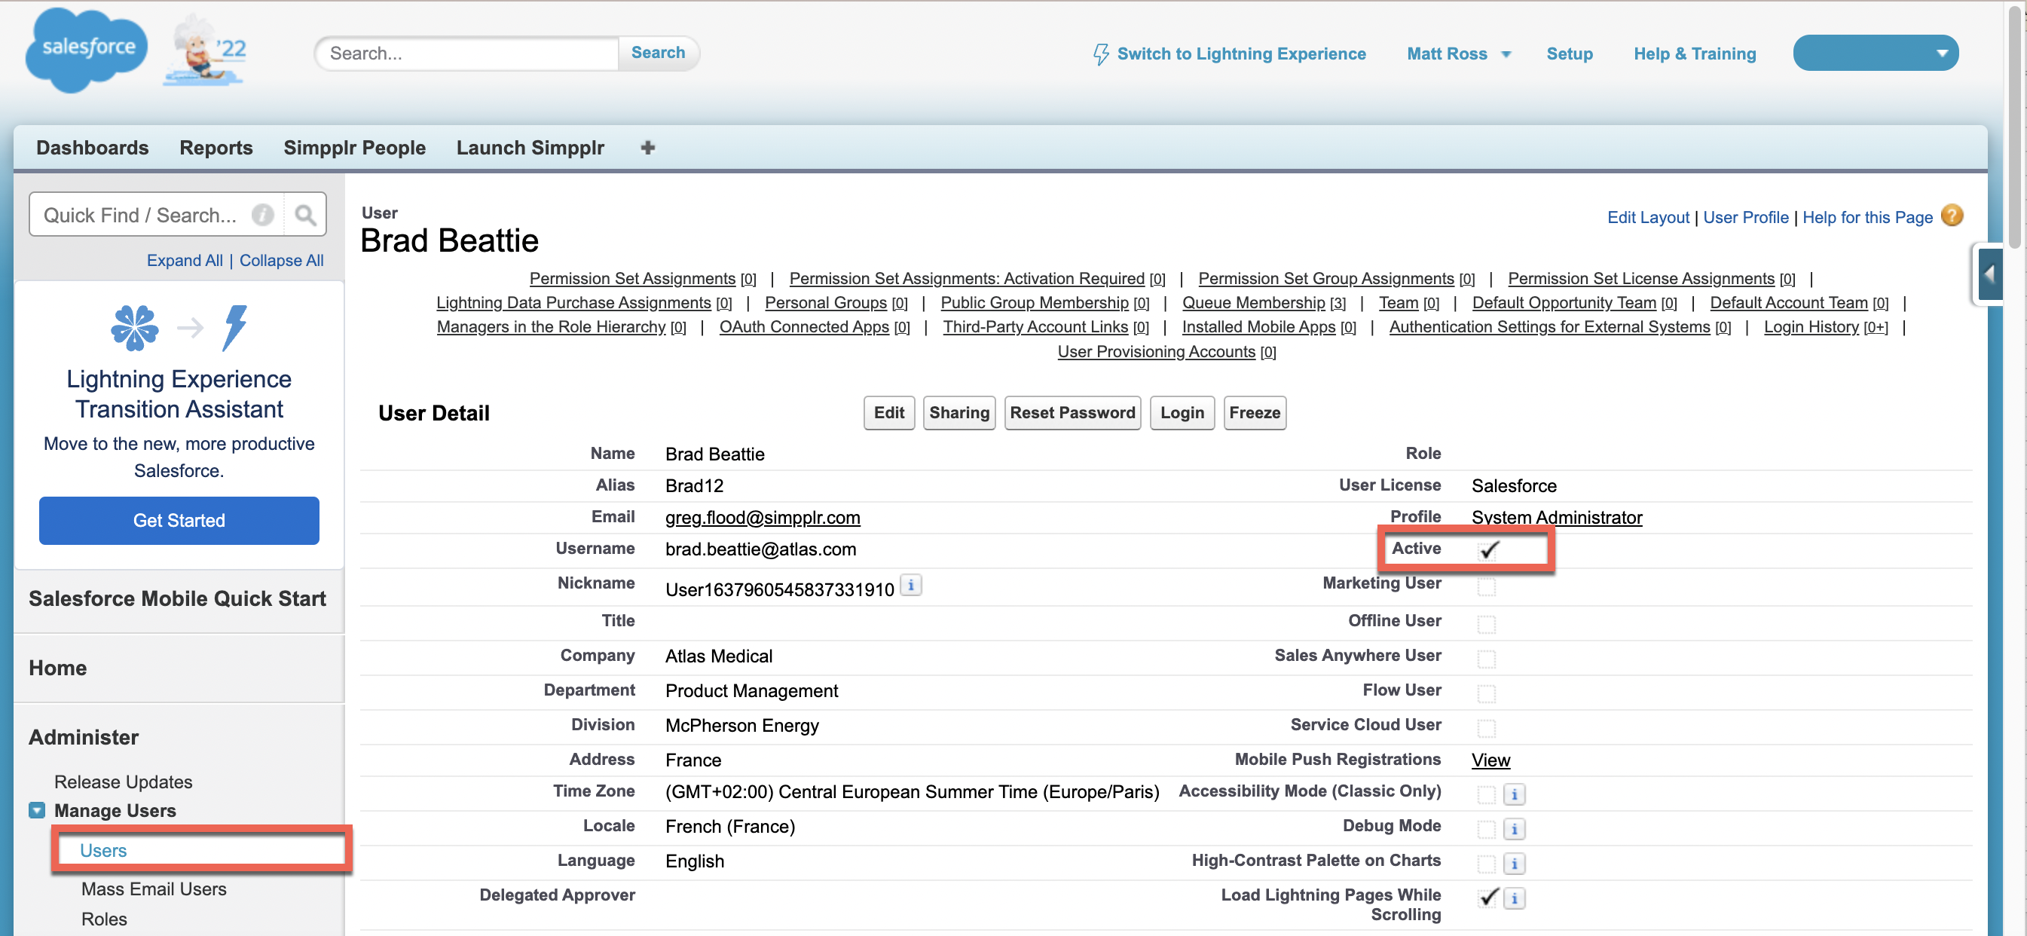The width and height of the screenshot is (2027, 936).
Task: Click the Quick Find magnifier search icon
Action: click(305, 215)
